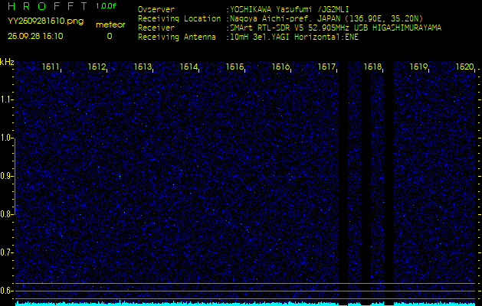Image resolution: width=482 pixels, height=306 pixels.
Task: Click the 1612 time marker
Action: pyautogui.click(x=97, y=67)
